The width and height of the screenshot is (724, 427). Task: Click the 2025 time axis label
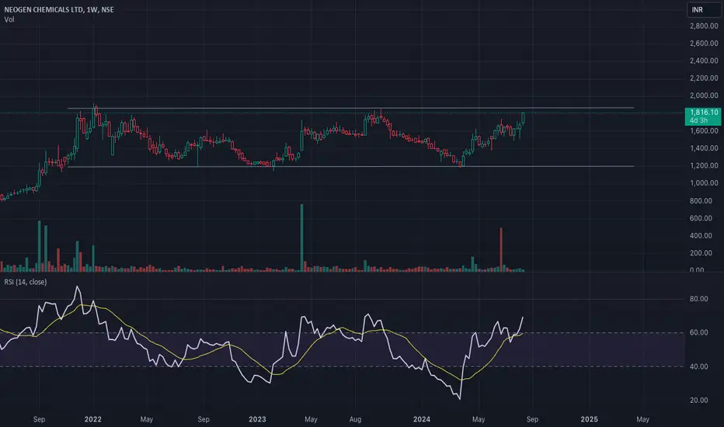589,419
